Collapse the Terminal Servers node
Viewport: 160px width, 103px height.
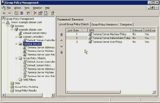coord(16,44)
